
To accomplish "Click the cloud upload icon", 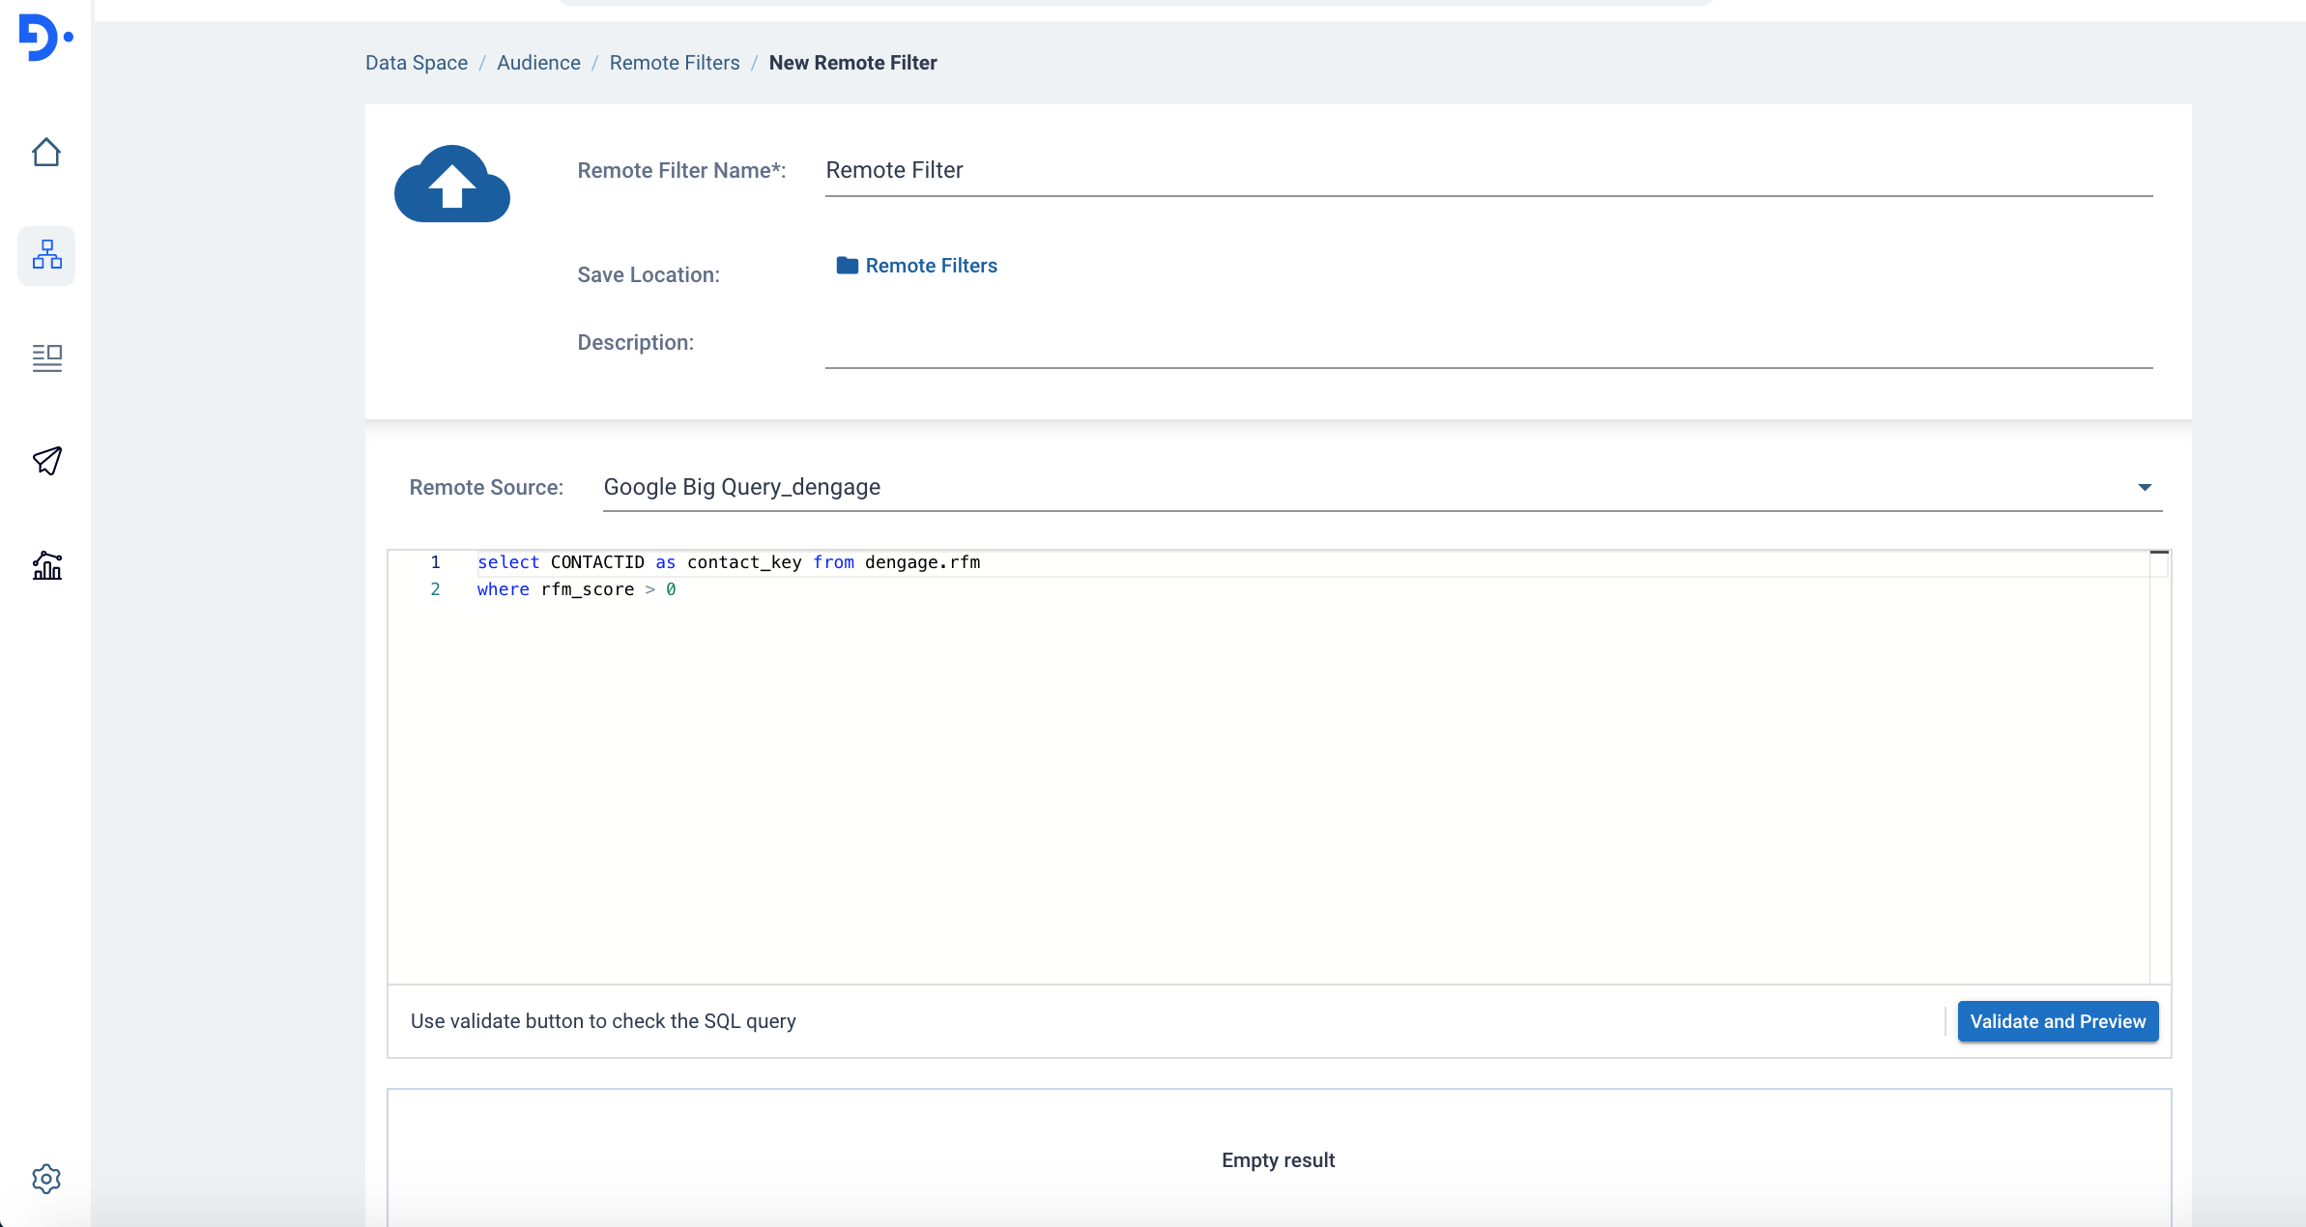I will point(451,184).
